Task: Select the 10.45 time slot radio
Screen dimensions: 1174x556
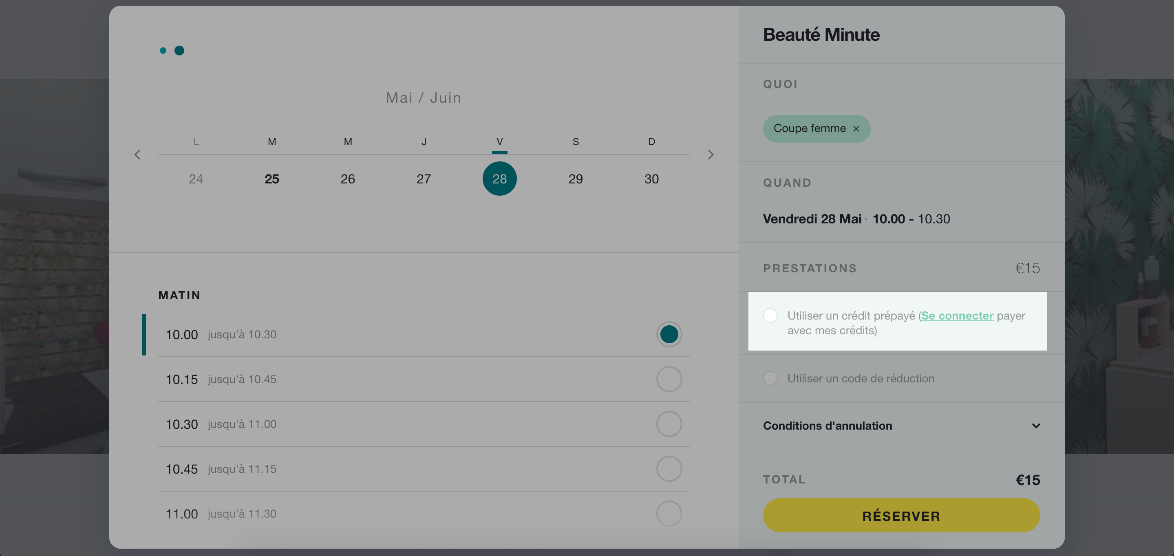Action: (669, 469)
